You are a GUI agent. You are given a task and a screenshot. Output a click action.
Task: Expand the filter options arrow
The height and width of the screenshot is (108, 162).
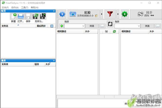(118, 14)
